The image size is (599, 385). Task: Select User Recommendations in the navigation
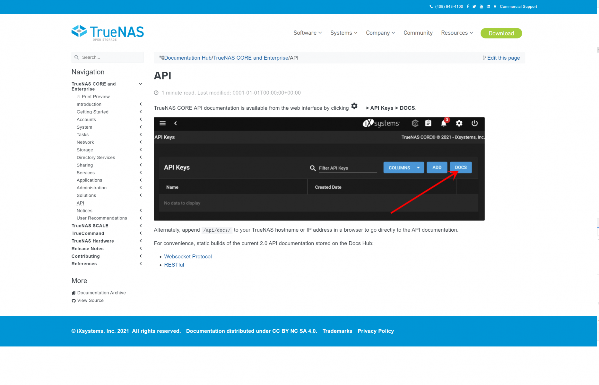(102, 218)
